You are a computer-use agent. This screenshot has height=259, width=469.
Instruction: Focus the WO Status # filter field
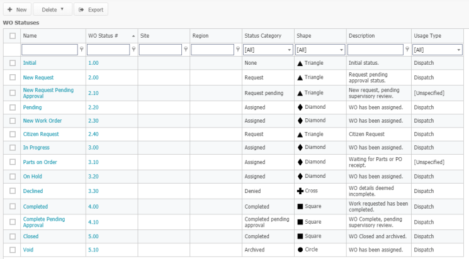pos(108,50)
